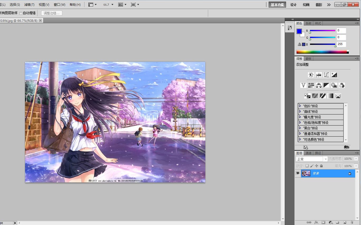Switch to 设计 workspace
361x225 pixels.
[x=293, y=4]
